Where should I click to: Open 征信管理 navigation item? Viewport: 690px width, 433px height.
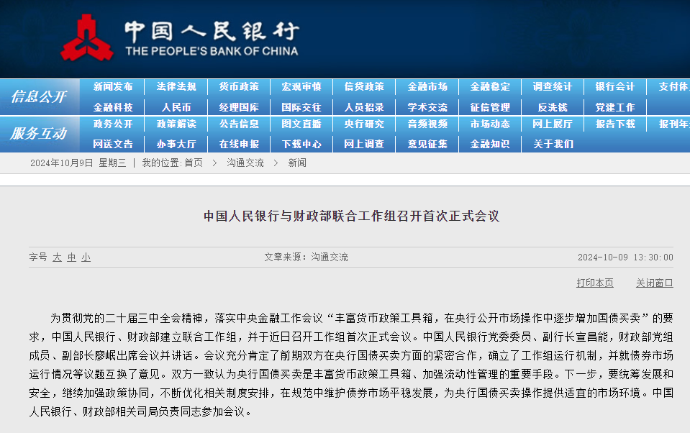490,107
